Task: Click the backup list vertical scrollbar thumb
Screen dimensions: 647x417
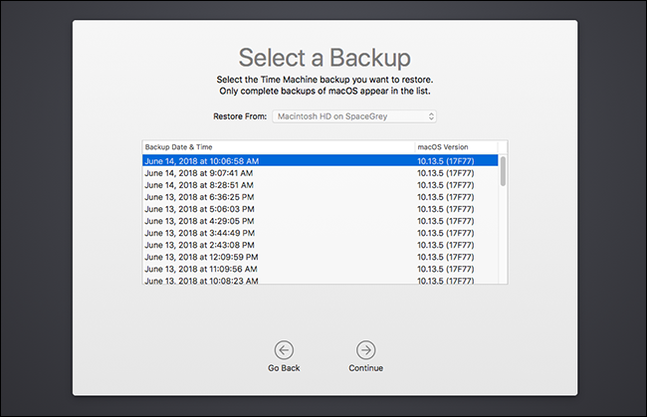Action: [502, 170]
